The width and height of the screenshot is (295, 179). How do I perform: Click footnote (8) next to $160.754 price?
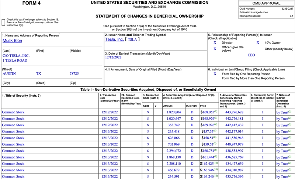[x=216, y=150]
